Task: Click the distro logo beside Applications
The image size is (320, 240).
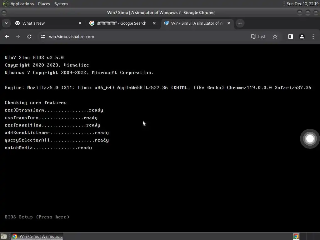Action: pyautogui.click(x=5, y=4)
